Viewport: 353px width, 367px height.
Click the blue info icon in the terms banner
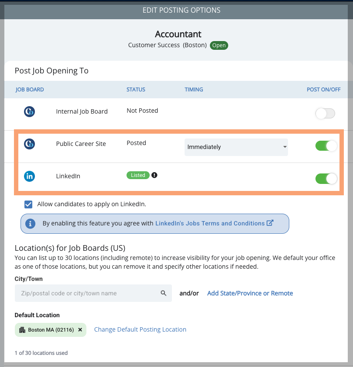(30, 224)
